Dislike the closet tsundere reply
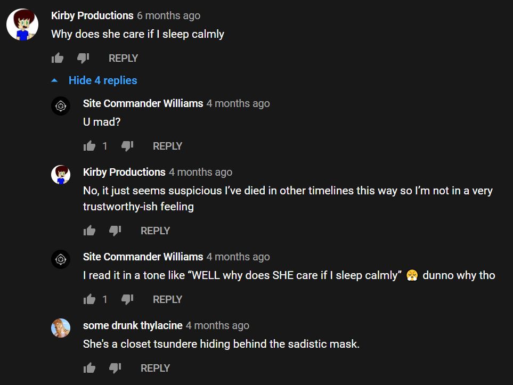This screenshot has width=513, height=385. [115, 368]
